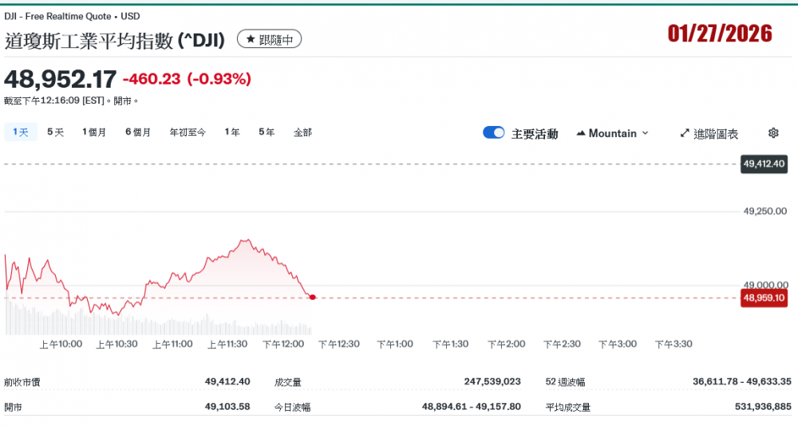798x426 pixels.
Task: Click the 跟隨中 following button
Action: 269,39
